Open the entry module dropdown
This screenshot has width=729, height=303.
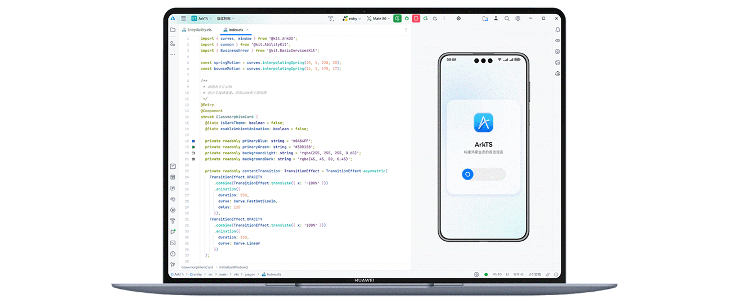pyautogui.click(x=352, y=19)
